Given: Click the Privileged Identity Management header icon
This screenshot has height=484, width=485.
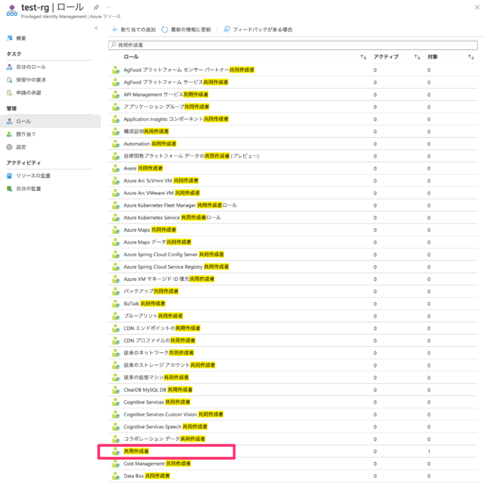Looking at the screenshot, I should pos(12,11).
